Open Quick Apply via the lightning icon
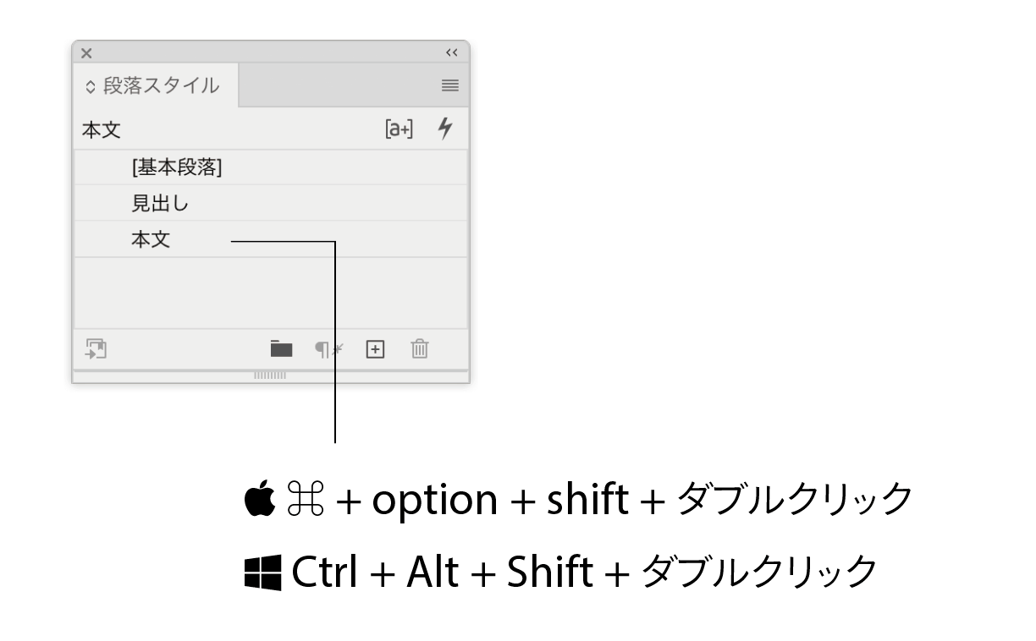The width and height of the screenshot is (1036, 641). coord(445,129)
